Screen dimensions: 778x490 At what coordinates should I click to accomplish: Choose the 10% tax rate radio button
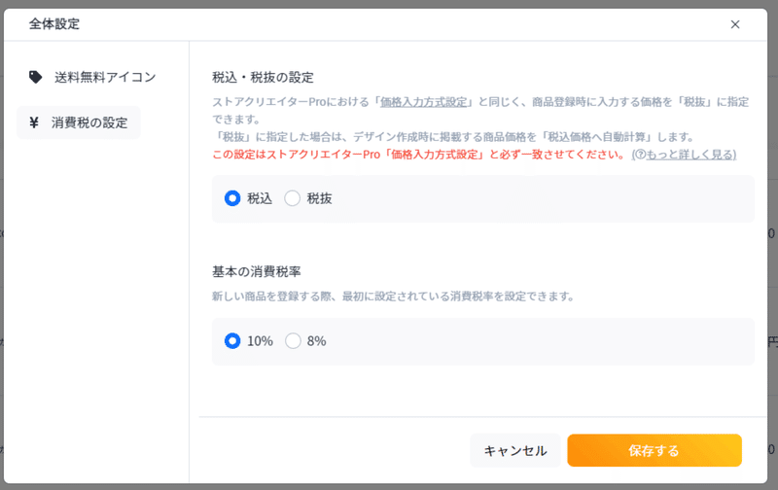pyautogui.click(x=232, y=341)
